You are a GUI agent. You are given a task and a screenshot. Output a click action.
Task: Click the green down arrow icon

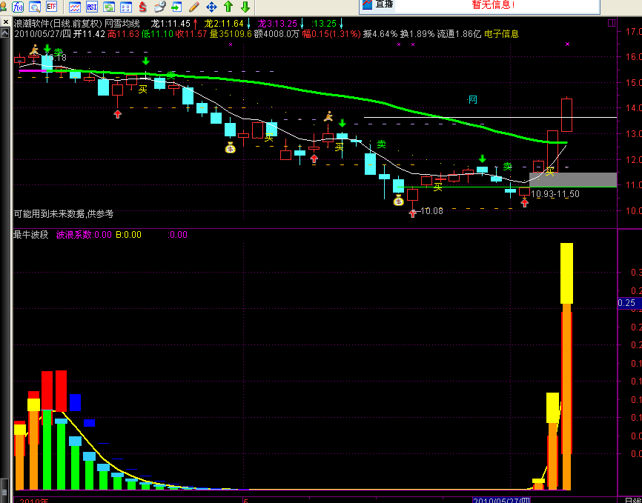tap(245, 7)
